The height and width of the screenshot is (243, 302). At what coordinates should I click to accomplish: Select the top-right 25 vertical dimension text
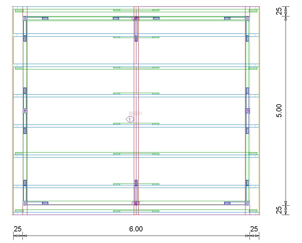(279, 11)
